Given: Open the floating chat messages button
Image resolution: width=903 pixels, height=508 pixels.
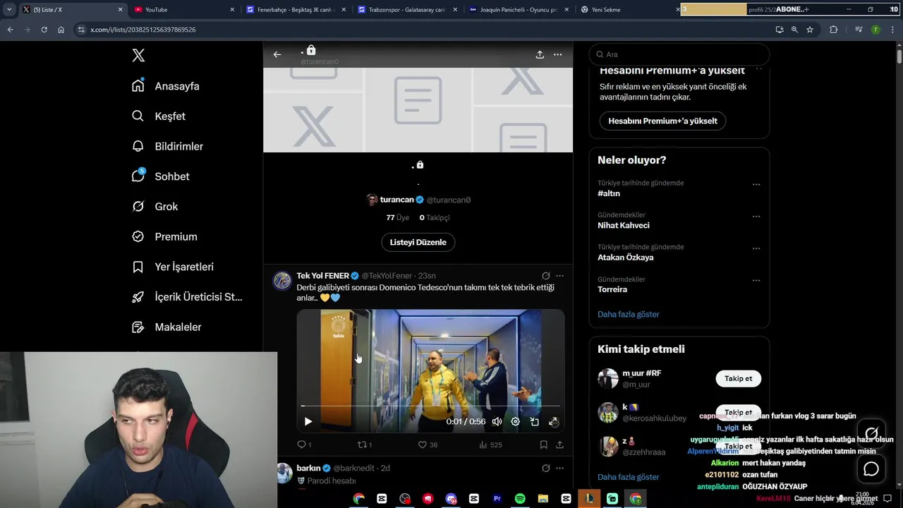Looking at the screenshot, I should pyautogui.click(x=871, y=468).
